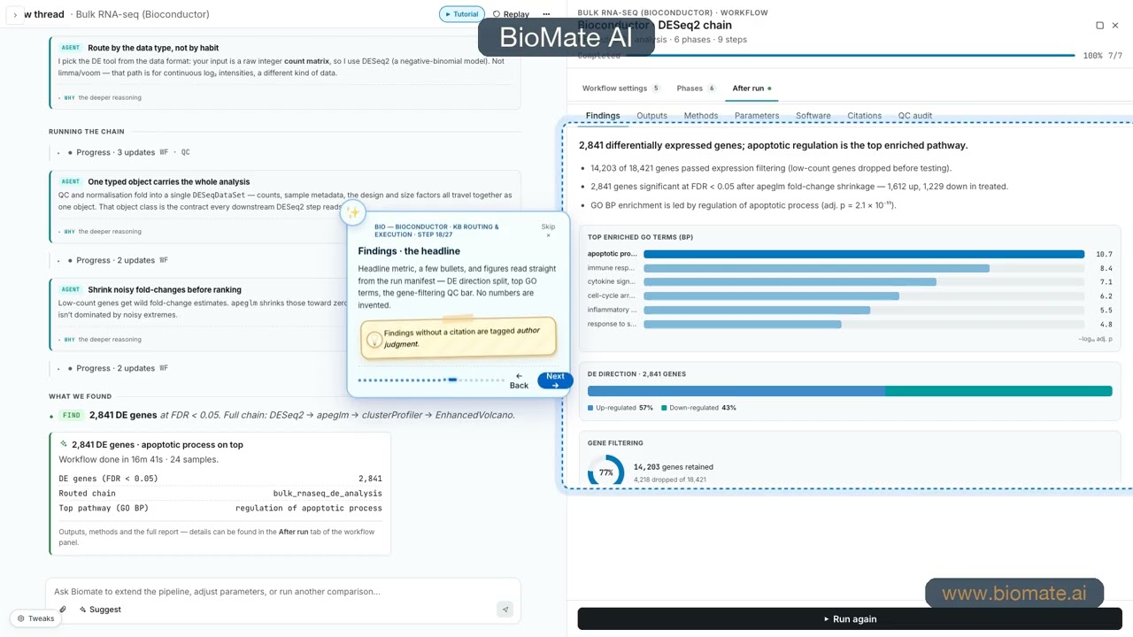Switch to the Software sub-tab

pos(813,116)
